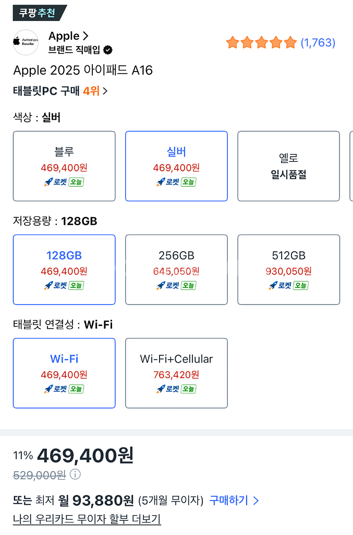Click the five orange rating stars
Viewport: 353px width, 535px height.
[x=261, y=42]
